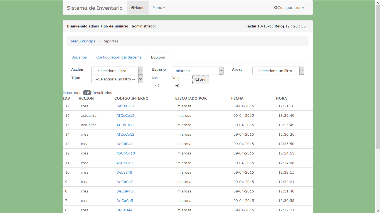Image resolution: width=380 pixels, height=213 pixels.
Task: Click the HORA column header
Action: click(x=281, y=98)
